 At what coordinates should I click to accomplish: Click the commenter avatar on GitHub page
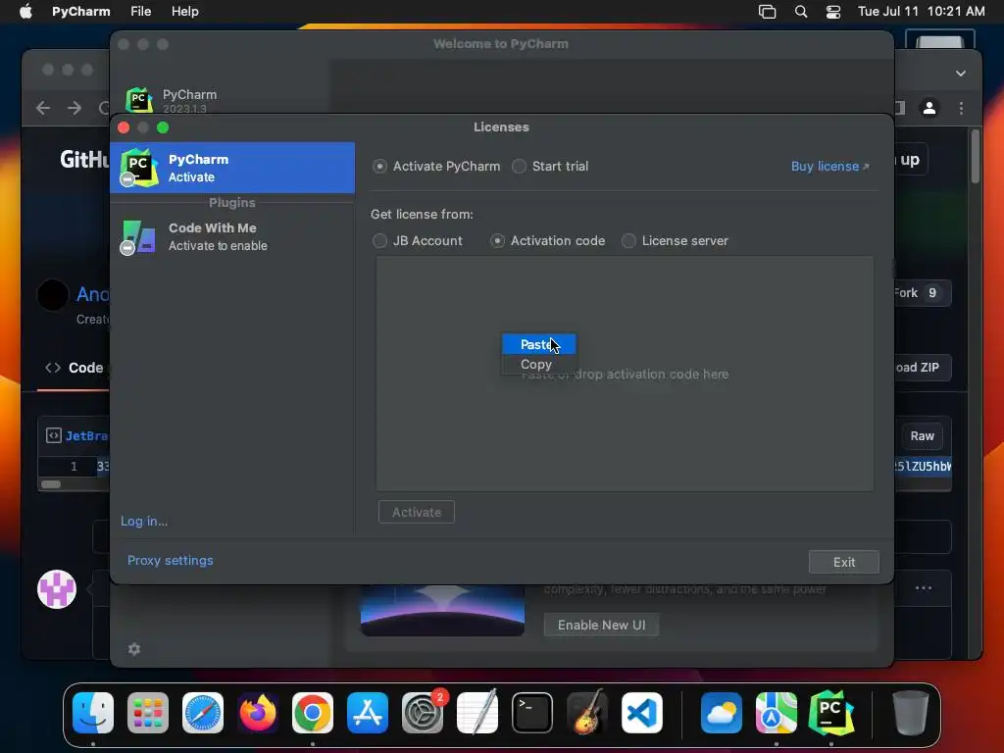pos(57,589)
